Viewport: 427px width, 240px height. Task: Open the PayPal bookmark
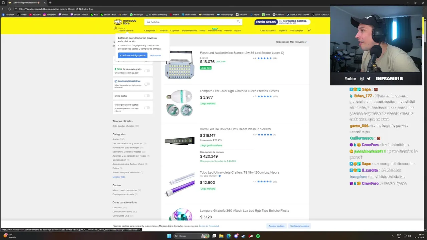point(255,15)
